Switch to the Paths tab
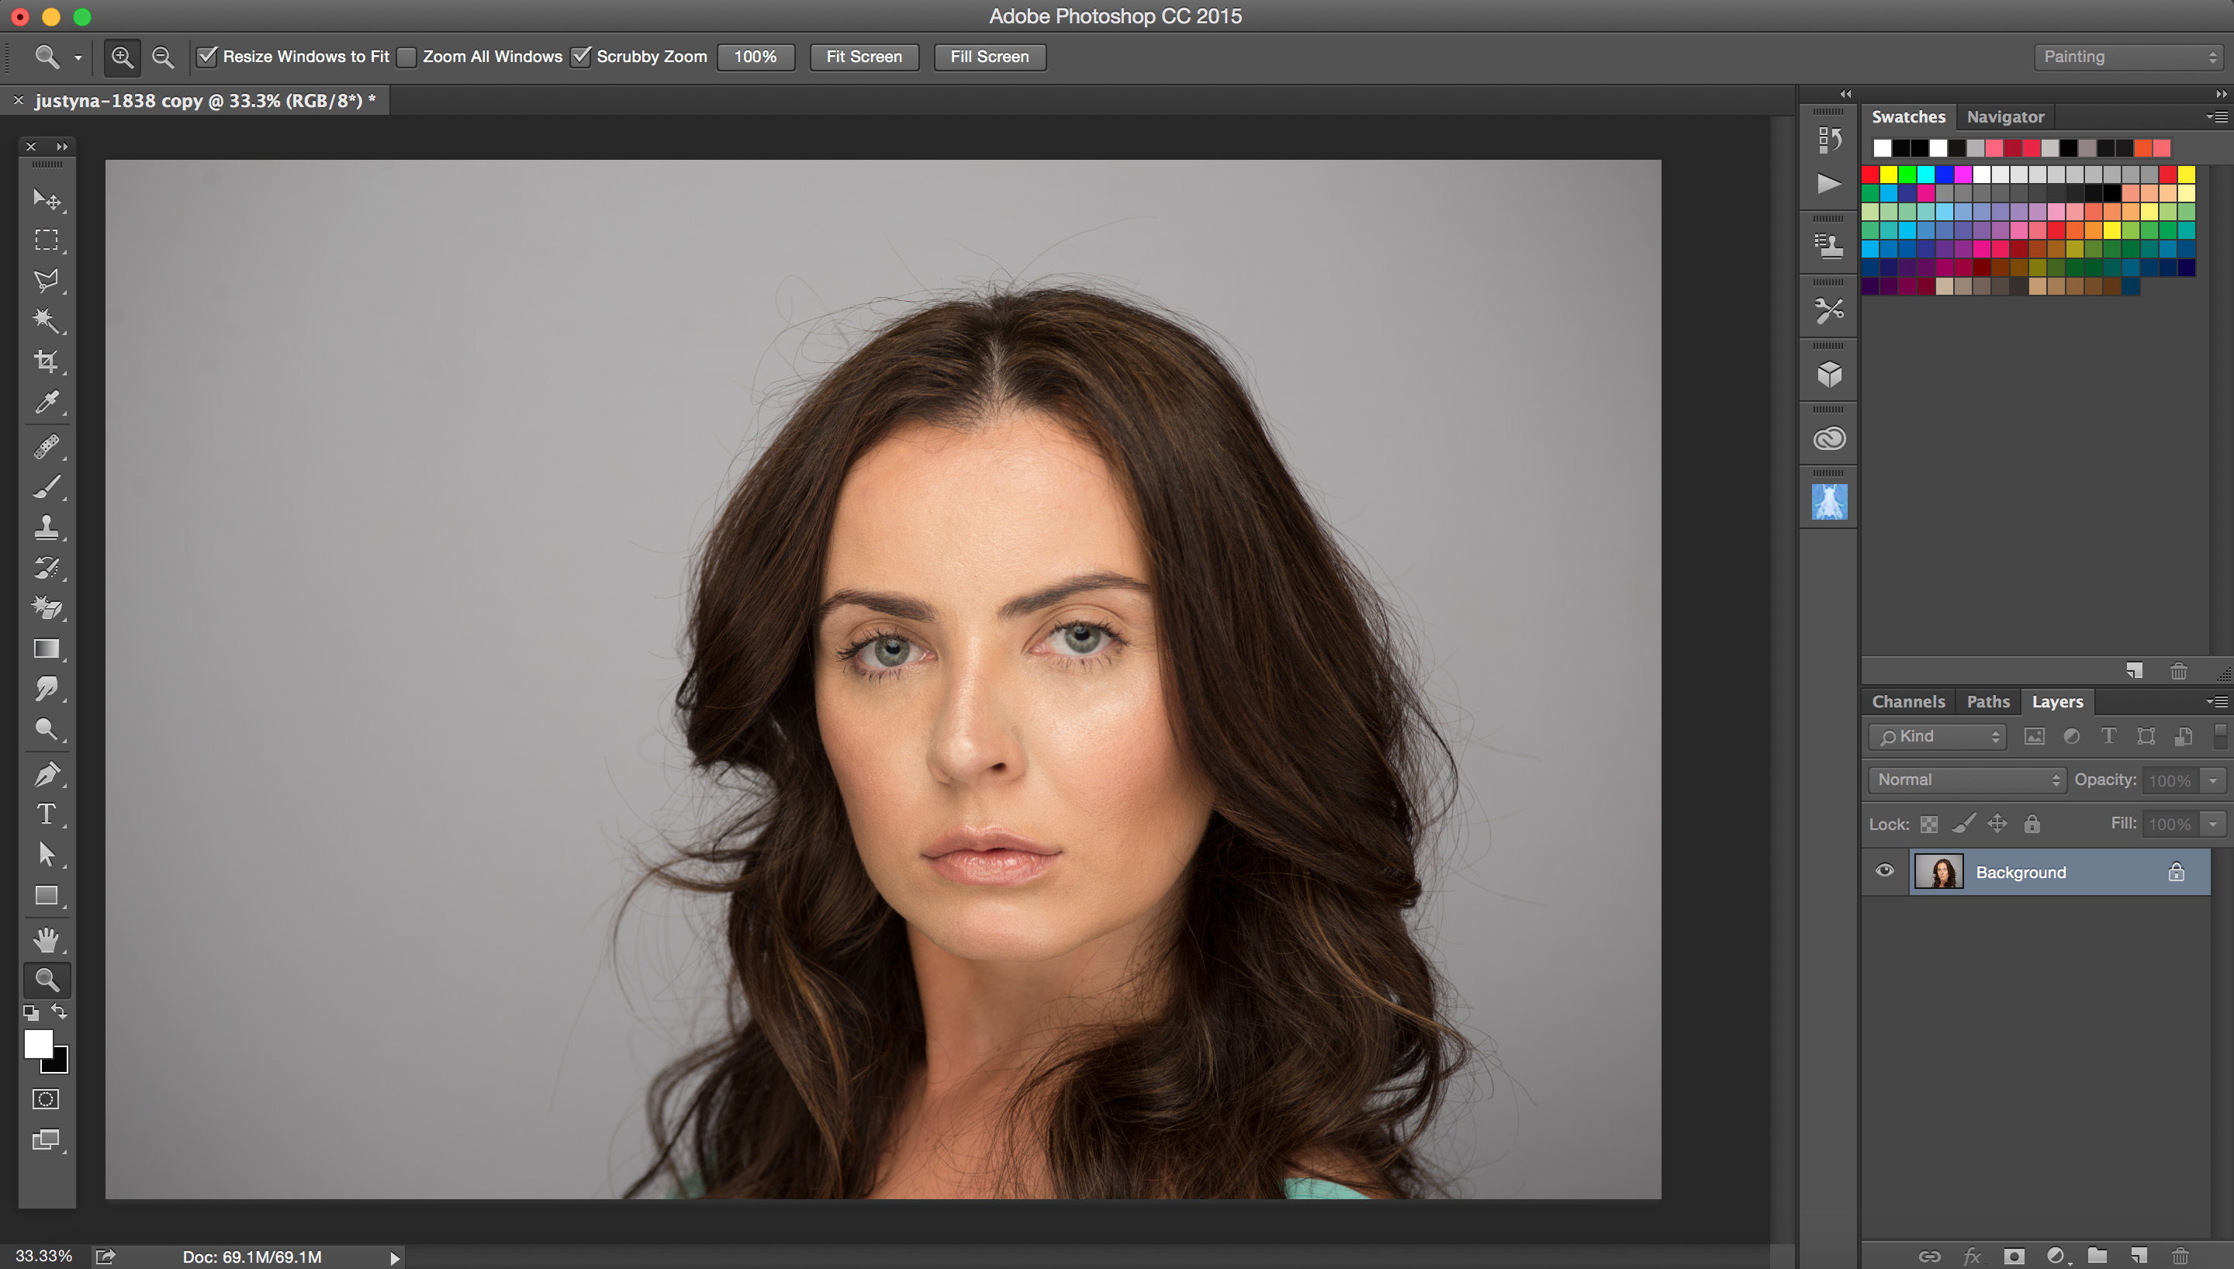The image size is (2234, 1269). [x=1989, y=701]
